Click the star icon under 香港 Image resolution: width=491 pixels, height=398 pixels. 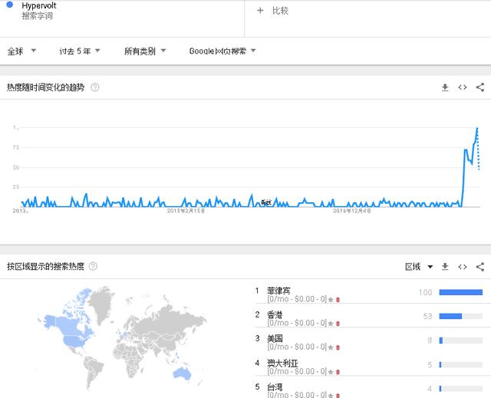tap(331, 324)
